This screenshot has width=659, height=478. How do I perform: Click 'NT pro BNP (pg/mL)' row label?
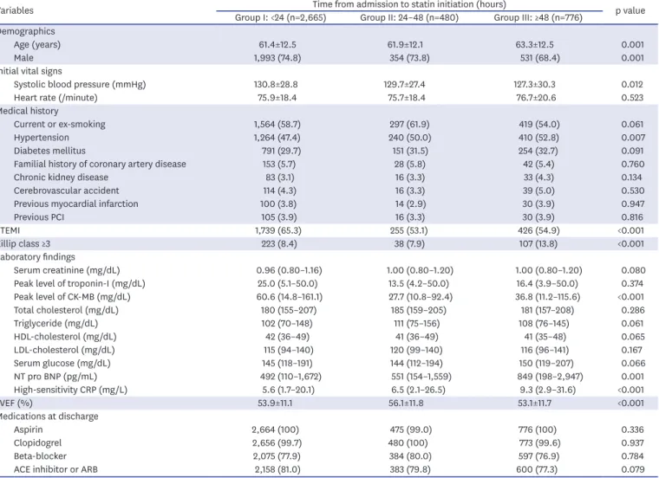(x=55, y=377)
